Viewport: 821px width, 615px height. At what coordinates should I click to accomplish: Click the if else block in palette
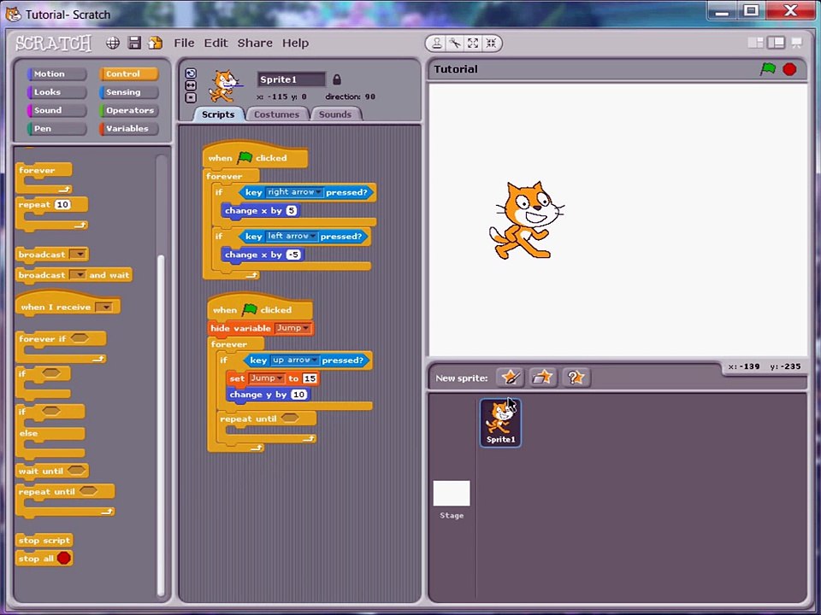coord(50,430)
